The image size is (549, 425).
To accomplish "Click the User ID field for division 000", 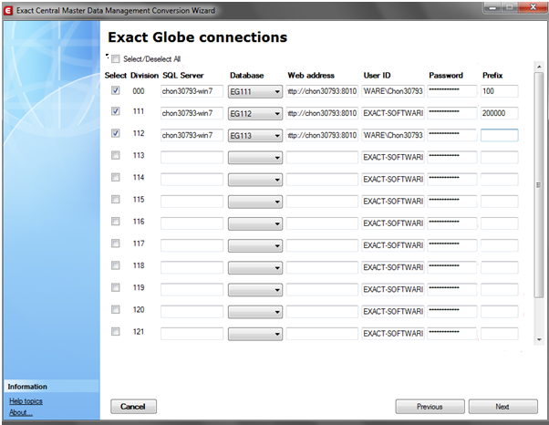I will pyautogui.click(x=393, y=91).
